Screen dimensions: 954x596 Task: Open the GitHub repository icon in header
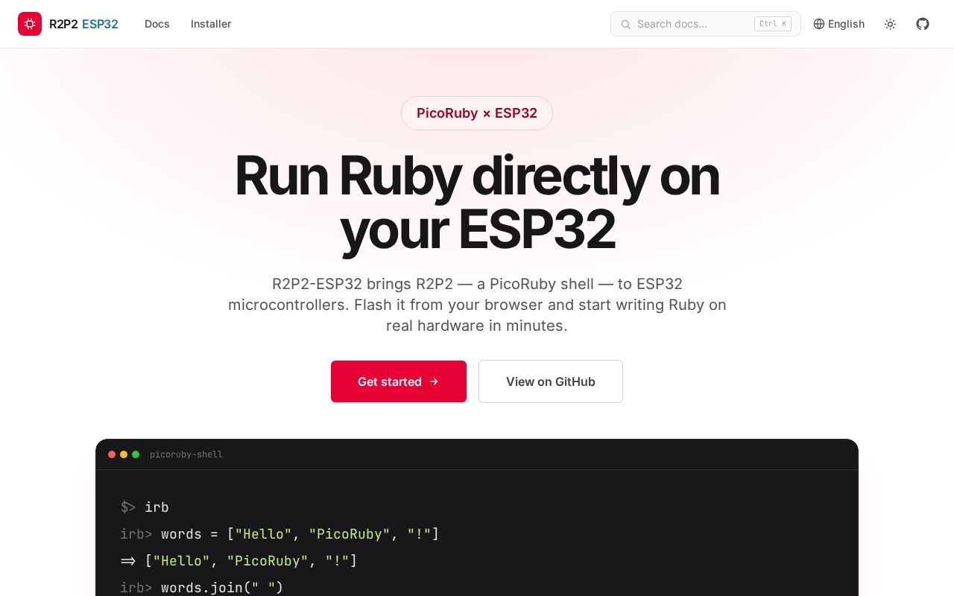923,24
